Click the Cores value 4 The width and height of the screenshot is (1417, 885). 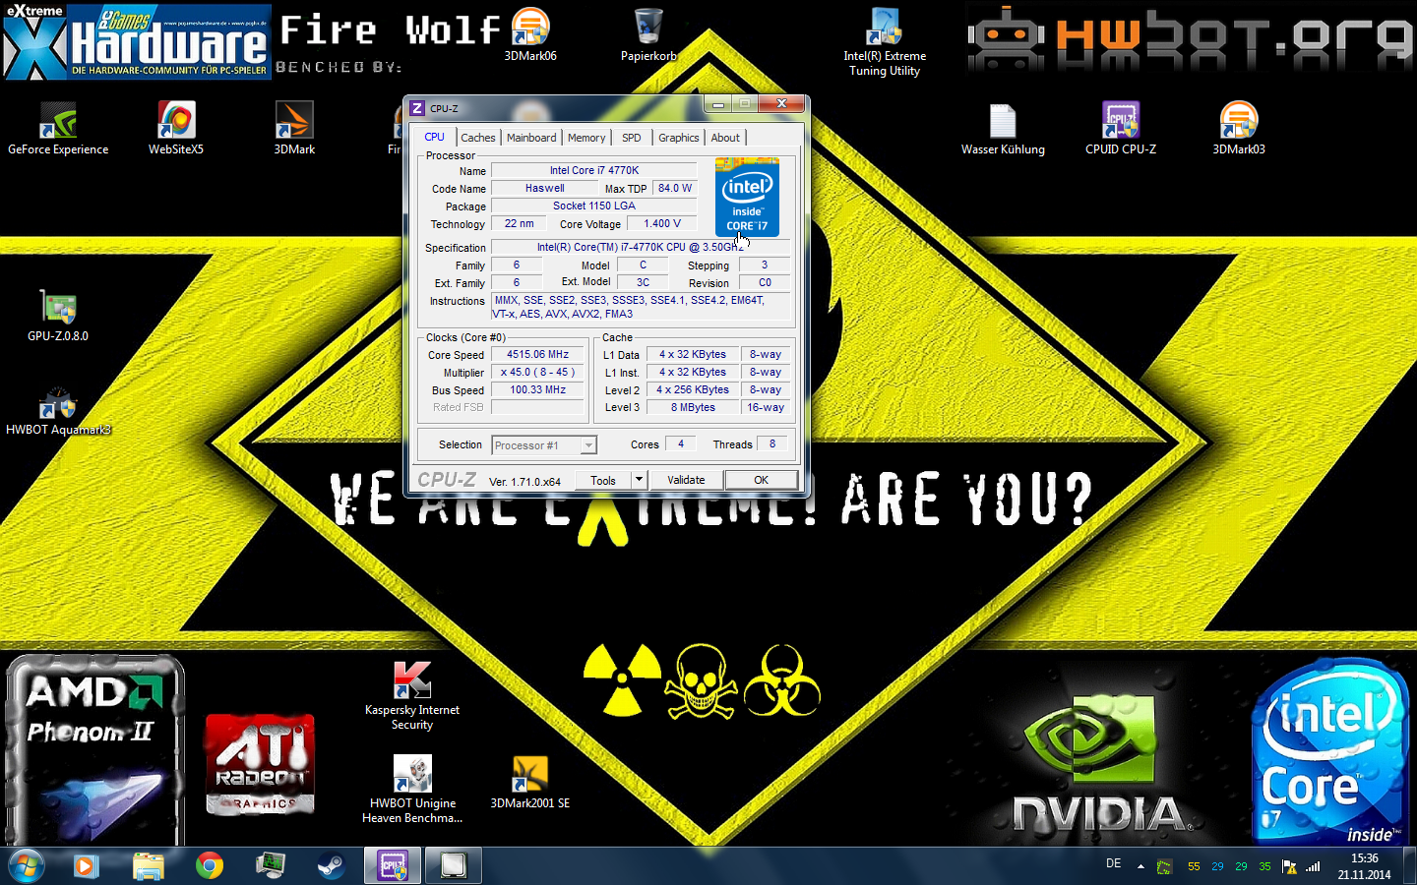pyautogui.click(x=680, y=443)
